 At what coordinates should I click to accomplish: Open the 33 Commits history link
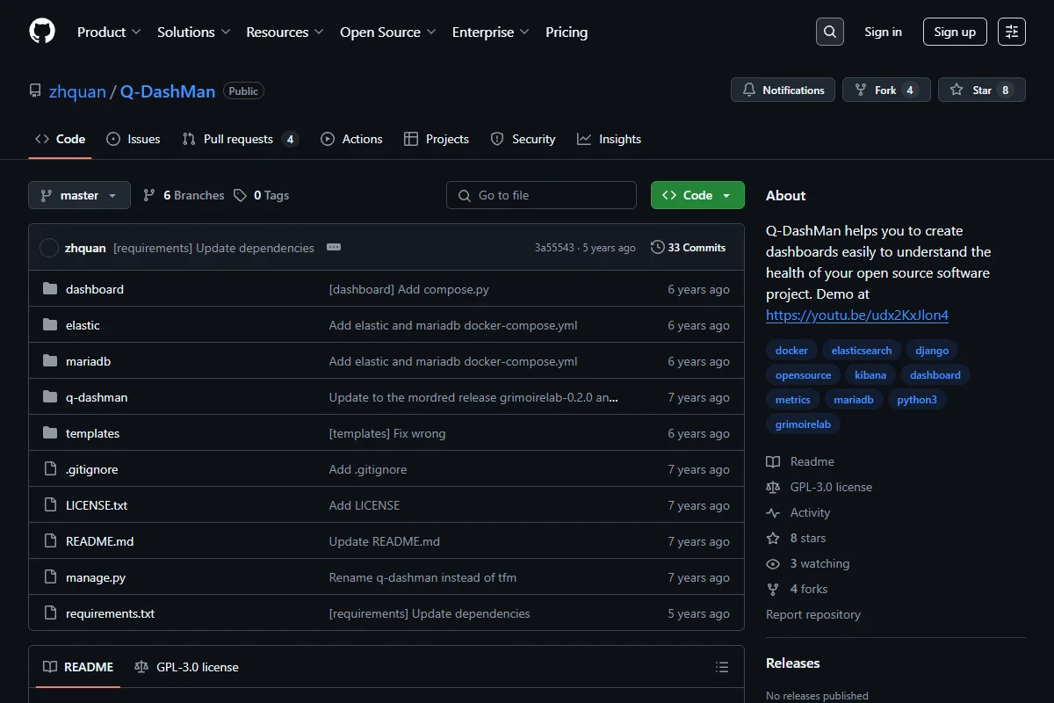689,248
